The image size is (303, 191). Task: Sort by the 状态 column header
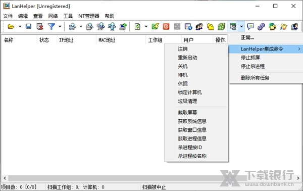(47, 40)
